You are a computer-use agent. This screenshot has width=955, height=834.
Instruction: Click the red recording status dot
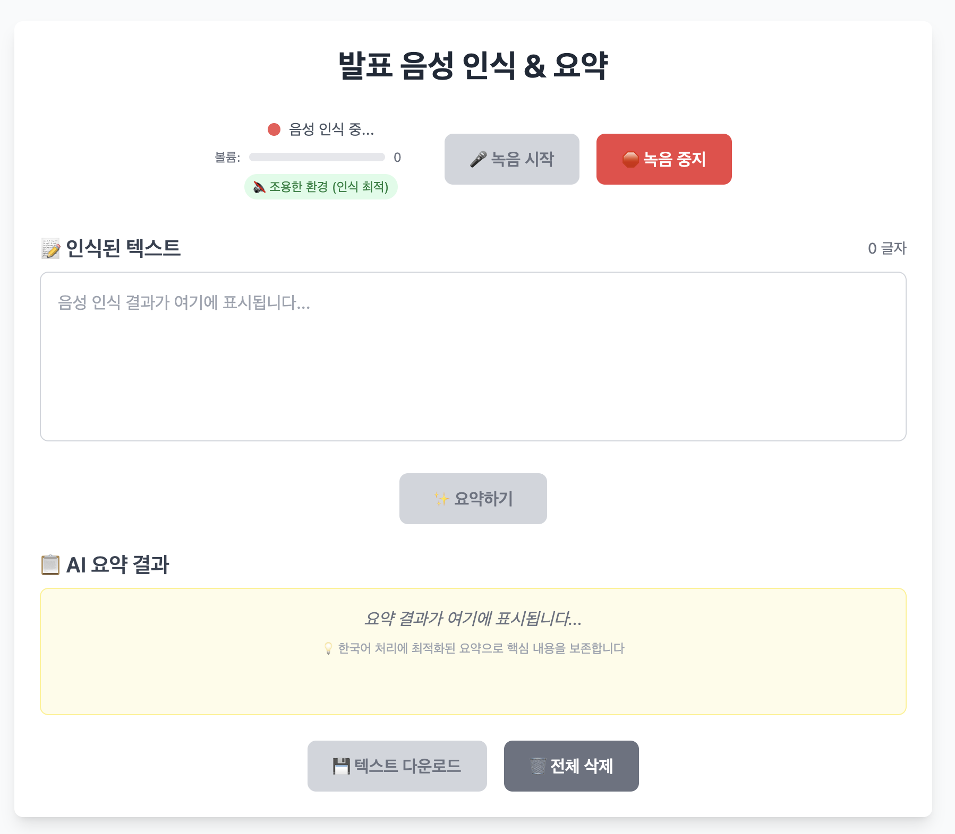[274, 129]
